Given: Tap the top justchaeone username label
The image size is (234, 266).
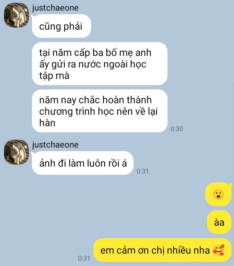Looking at the screenshot, I should (55, 8).
